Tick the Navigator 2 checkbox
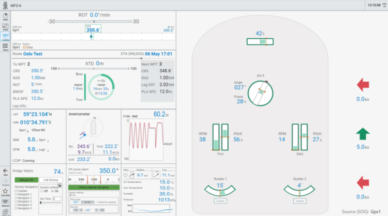Viewport: 388px width, 216px height. (16, 198)
